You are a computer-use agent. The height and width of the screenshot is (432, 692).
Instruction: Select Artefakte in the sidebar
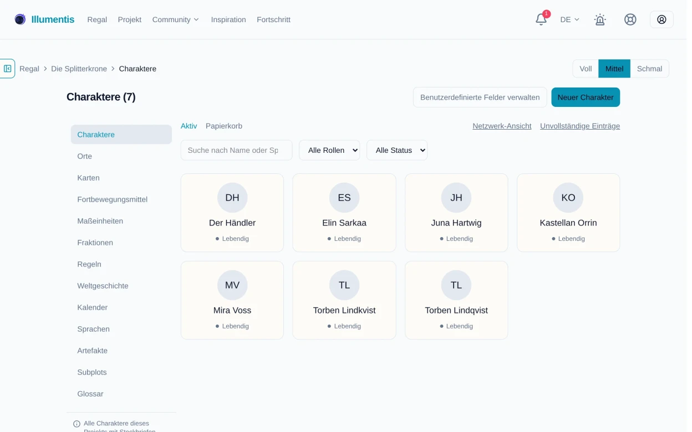click(x=121, y=351)
